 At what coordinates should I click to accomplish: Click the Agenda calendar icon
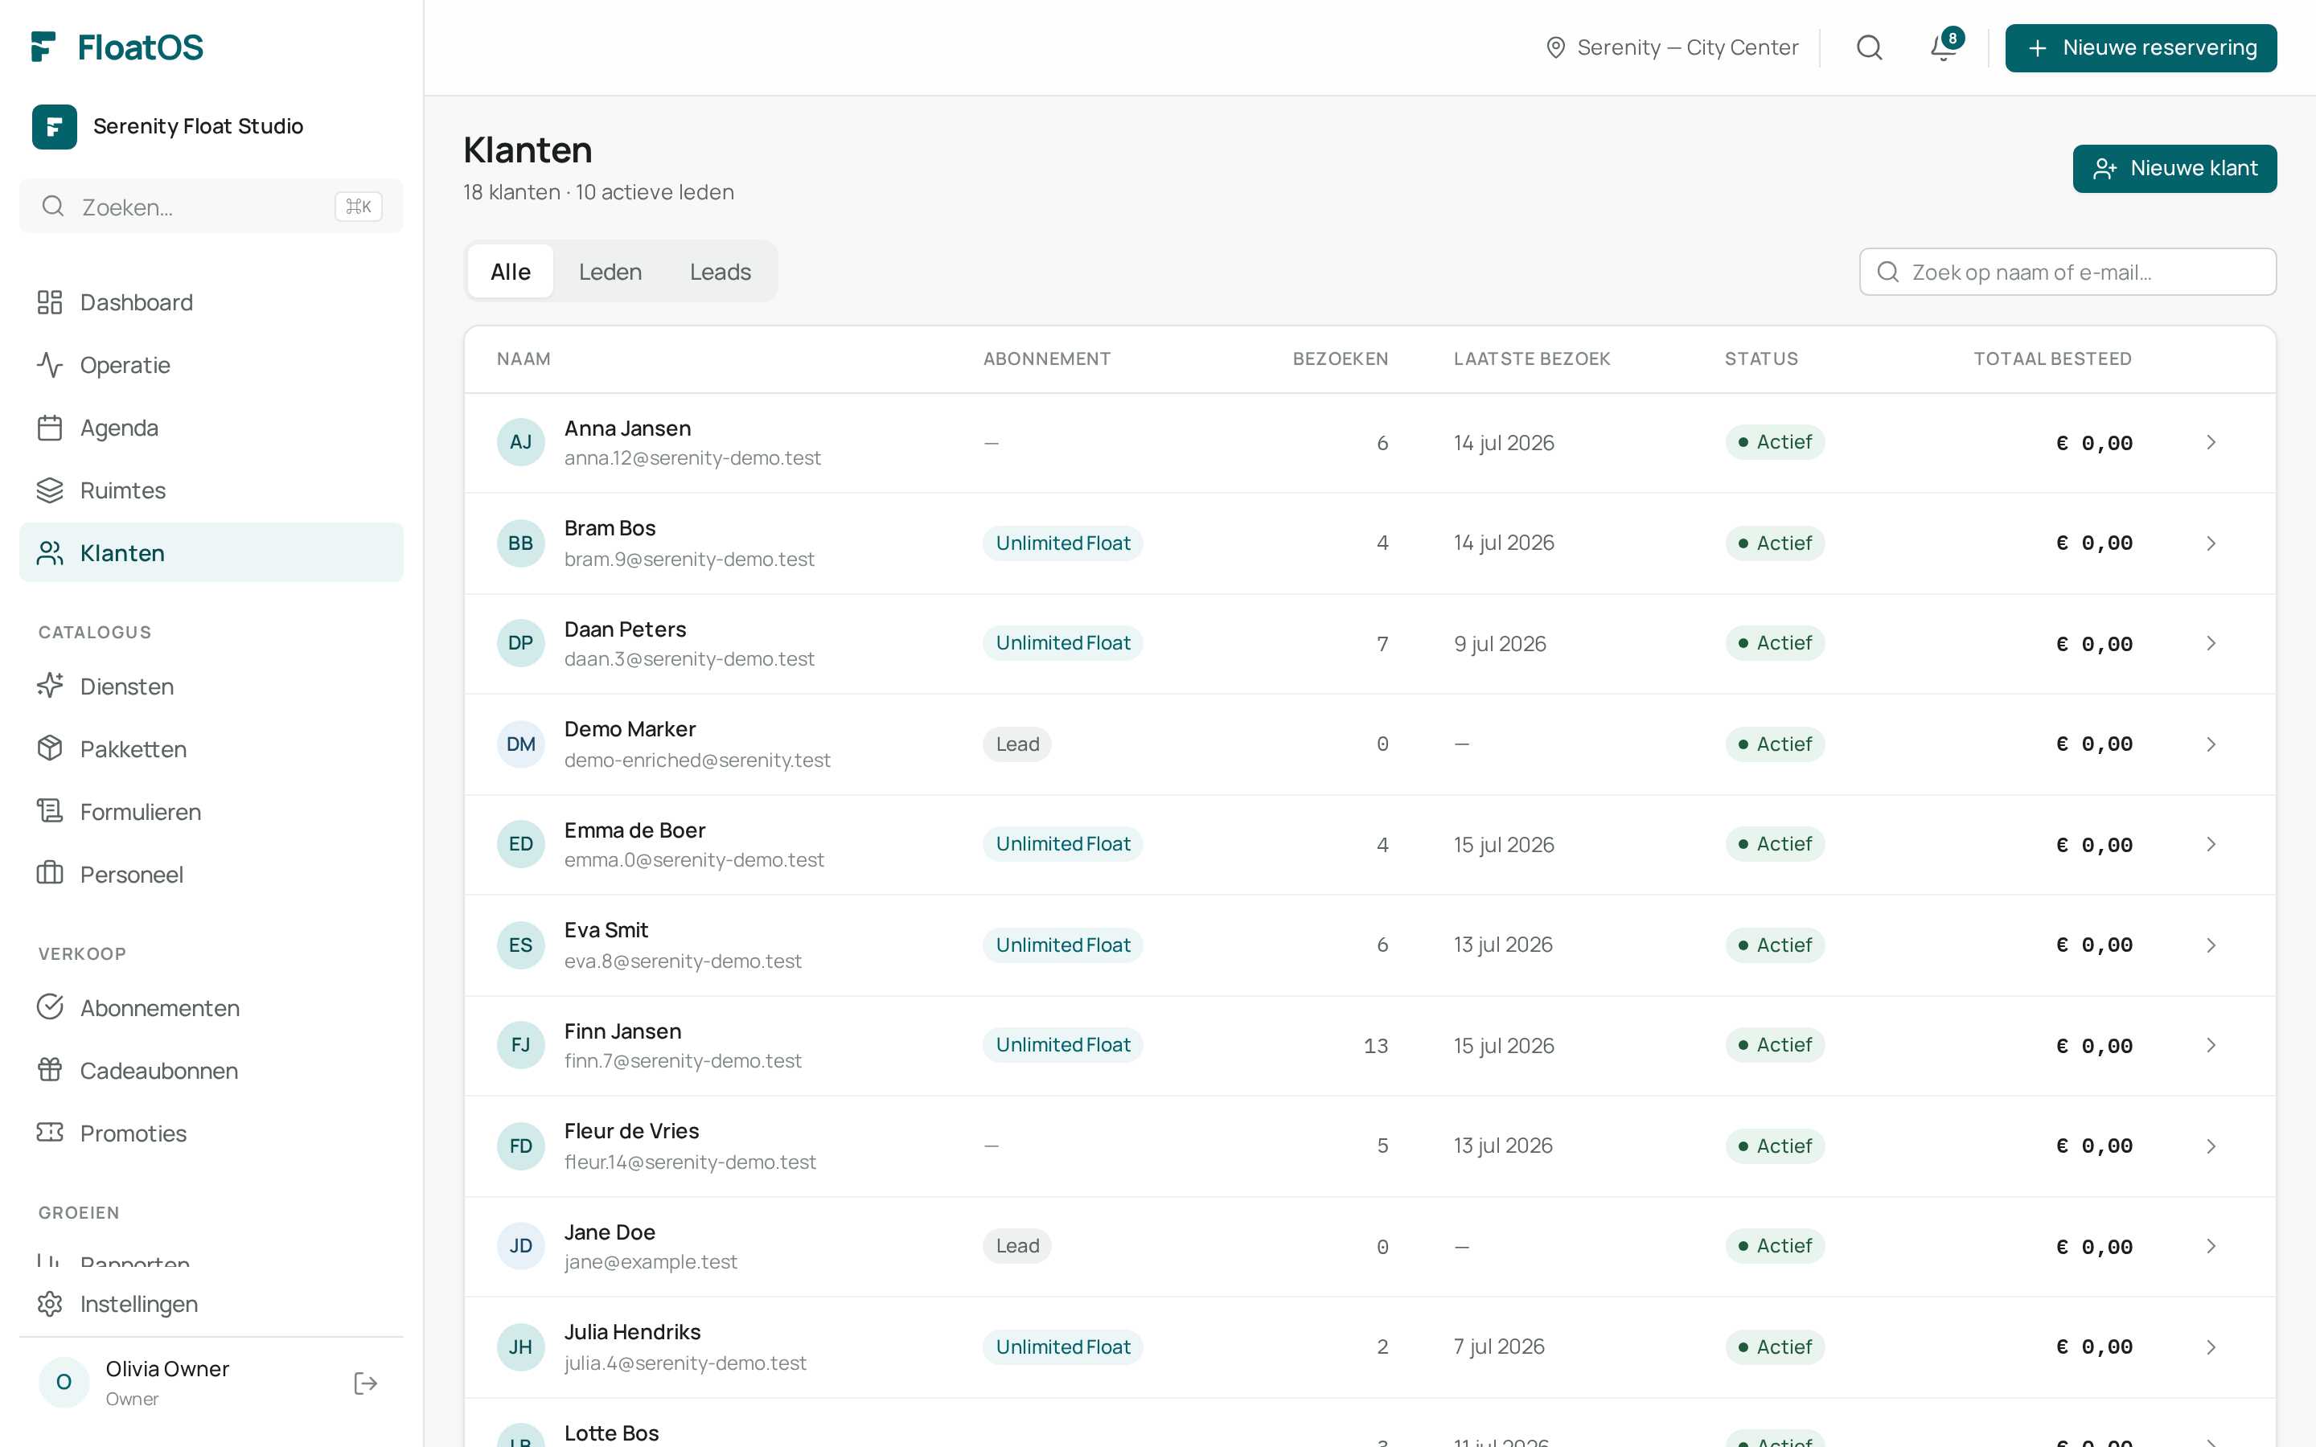(x=50, y=428)
